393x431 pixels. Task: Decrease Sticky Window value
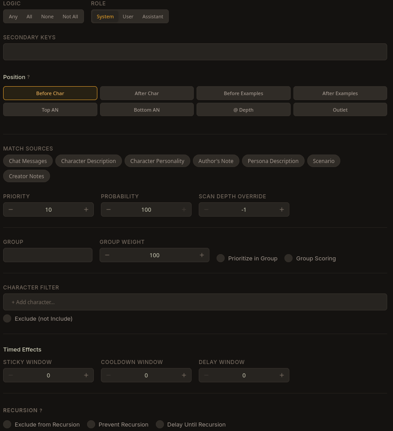point(11,375)
